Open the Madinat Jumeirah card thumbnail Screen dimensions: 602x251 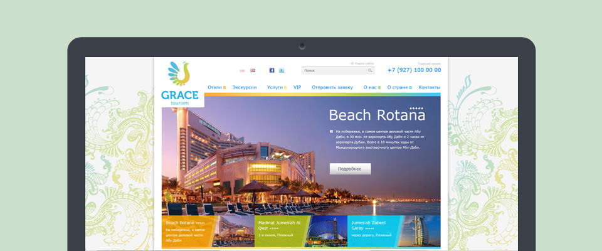(x=326, y=231)
